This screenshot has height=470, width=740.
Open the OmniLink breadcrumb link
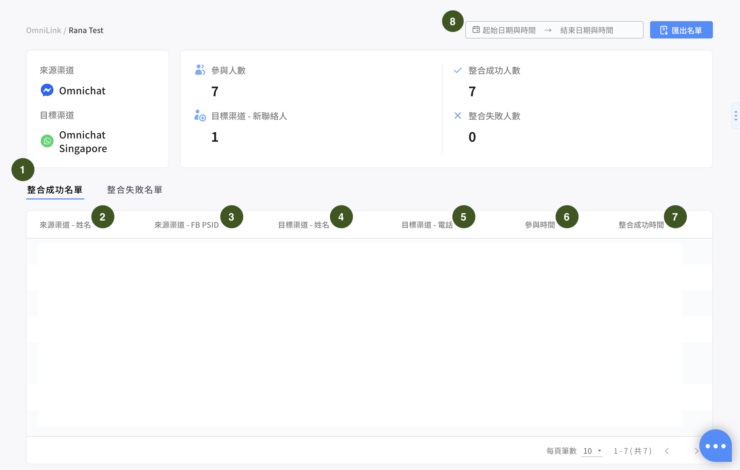click(x=44, y=30)
